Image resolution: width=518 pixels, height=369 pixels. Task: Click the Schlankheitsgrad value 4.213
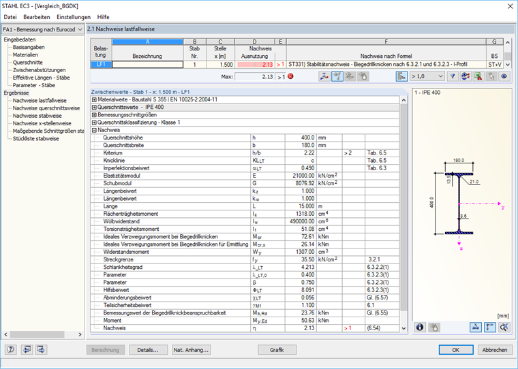click(x=301, y=267)
